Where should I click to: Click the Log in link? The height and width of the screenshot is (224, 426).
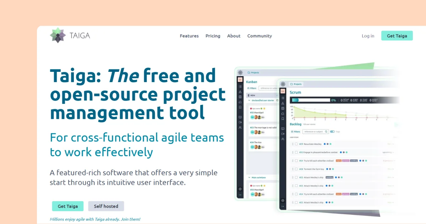[368, 36]
